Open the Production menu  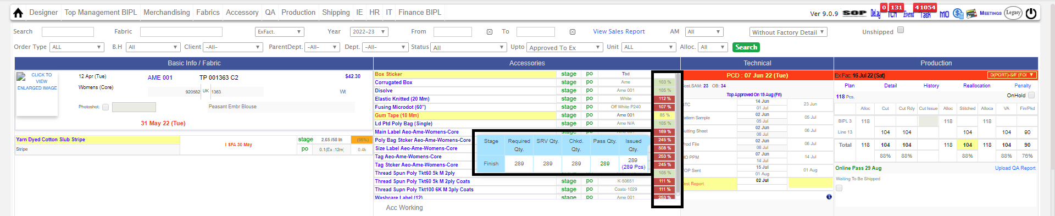[x=298, y=12]
